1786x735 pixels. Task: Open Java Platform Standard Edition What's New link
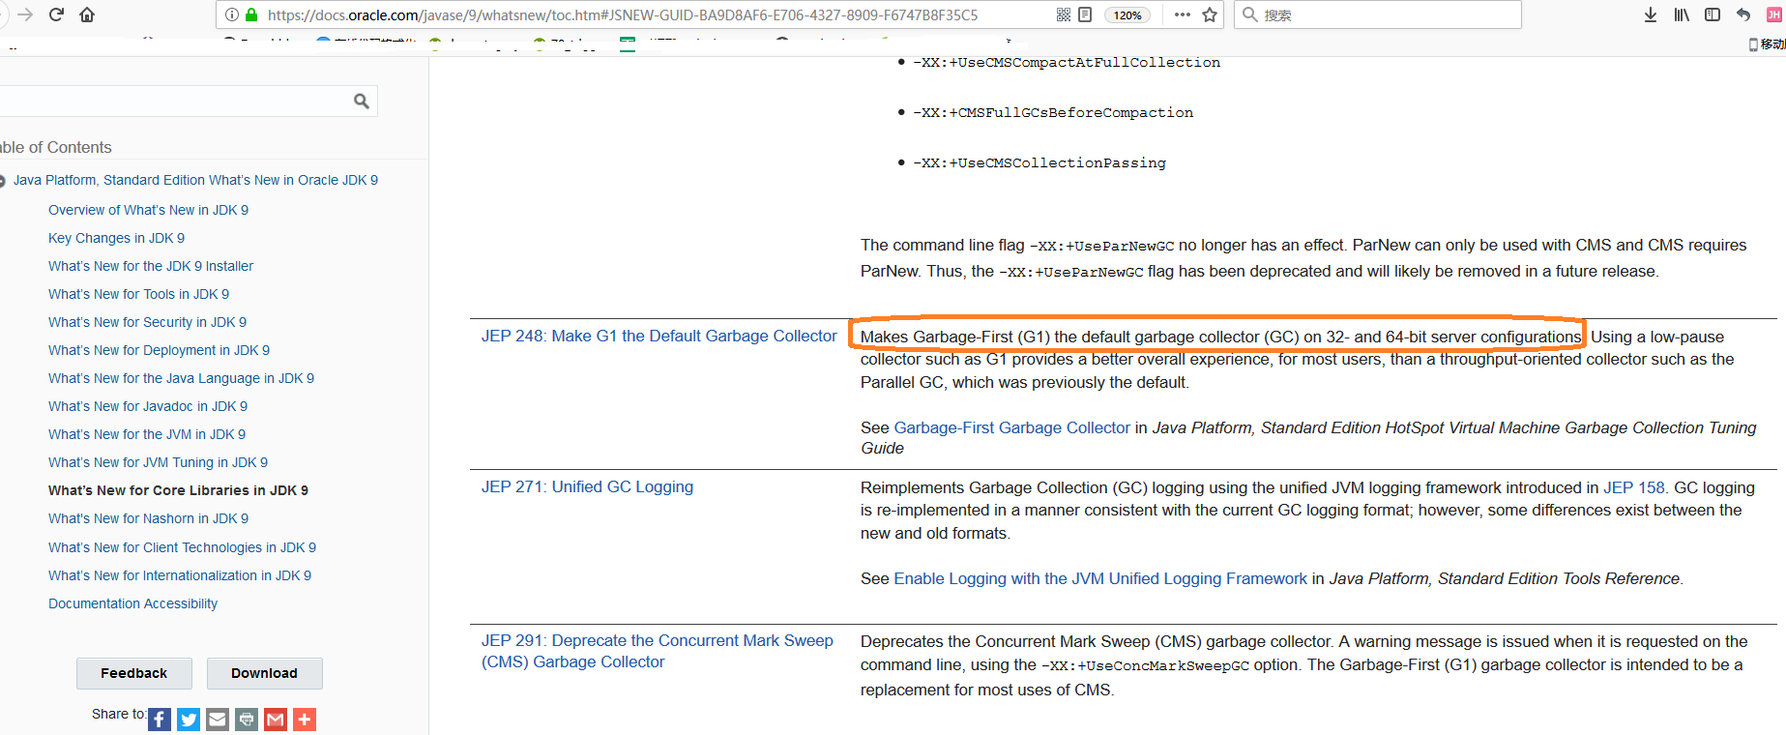click(195, 180)
